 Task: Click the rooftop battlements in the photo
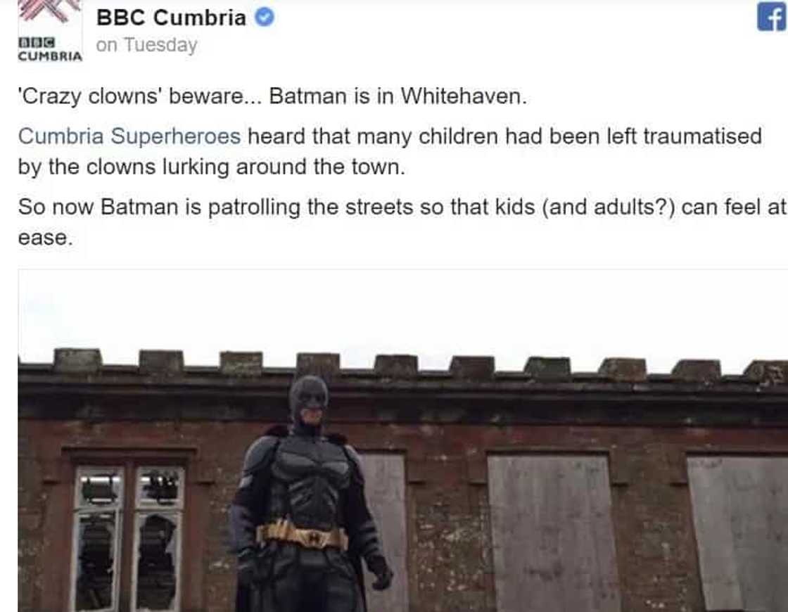394,366
